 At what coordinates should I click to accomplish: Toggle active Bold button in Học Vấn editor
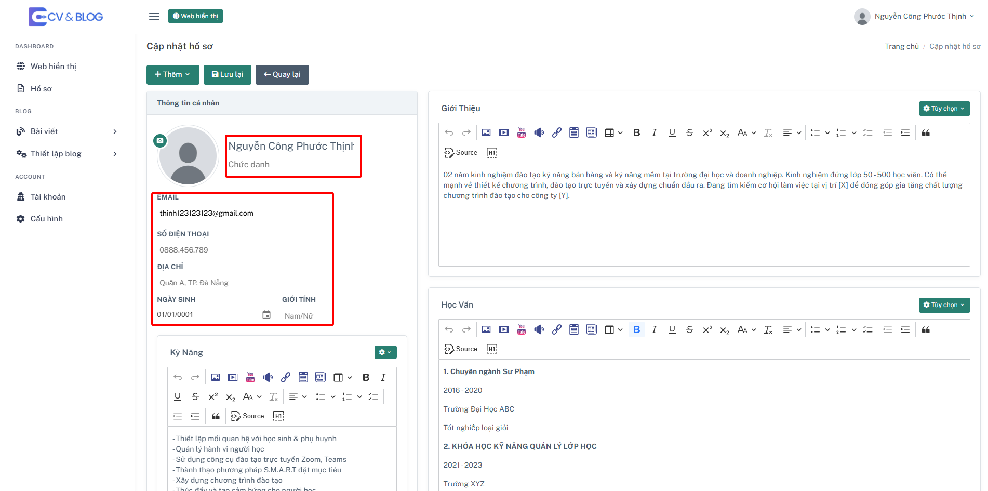(637, 329)
